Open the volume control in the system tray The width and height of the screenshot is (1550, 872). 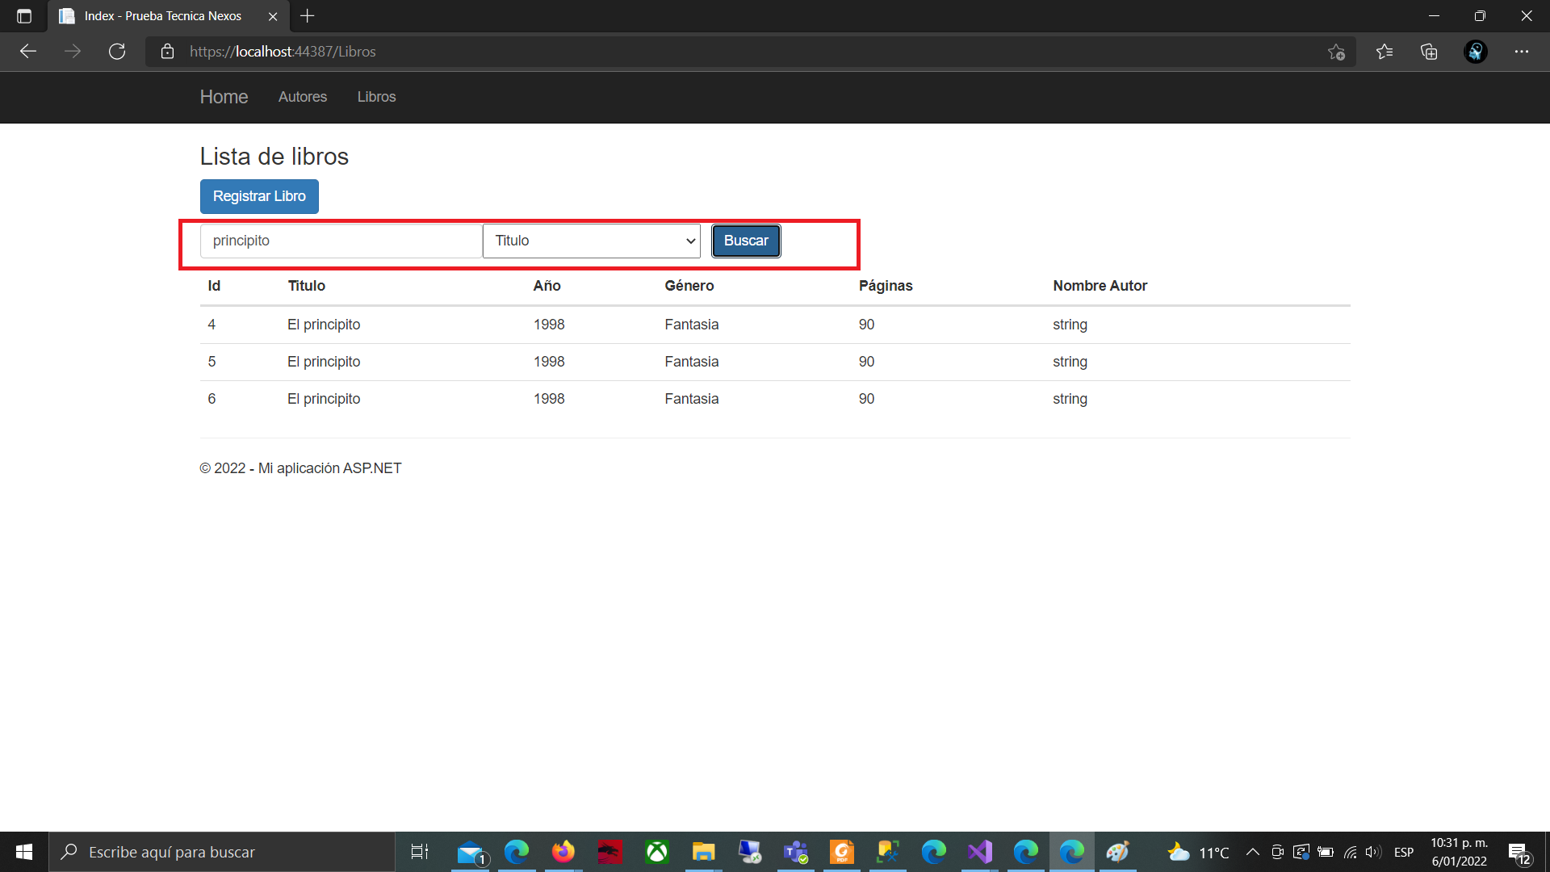pyautogui.click(x=1372, y=852)
